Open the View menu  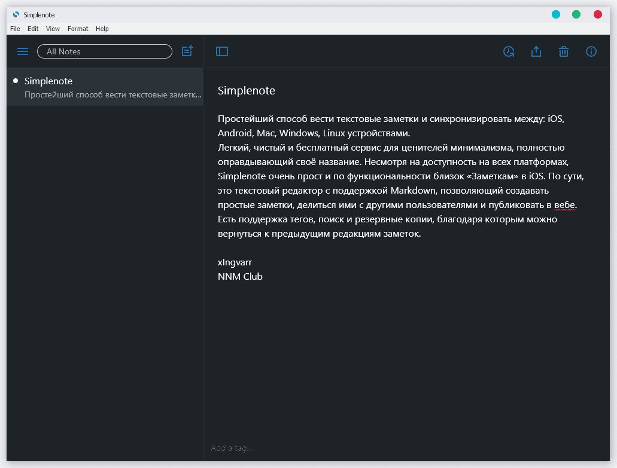[x=53, y=29]
